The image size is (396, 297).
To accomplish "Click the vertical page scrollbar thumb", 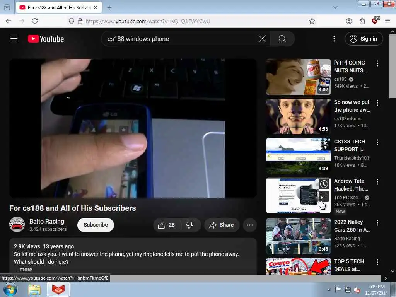I will 393,66.
